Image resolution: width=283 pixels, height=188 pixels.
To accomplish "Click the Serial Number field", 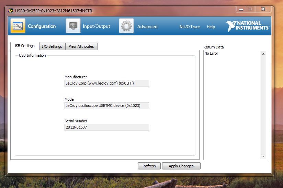I will coord(106,127).
